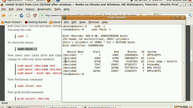Image resolution: width=193 pixels, height=108 pixels.
Task: Click the /dev/sda3 Linux swap row
Action: coord(120,61)
